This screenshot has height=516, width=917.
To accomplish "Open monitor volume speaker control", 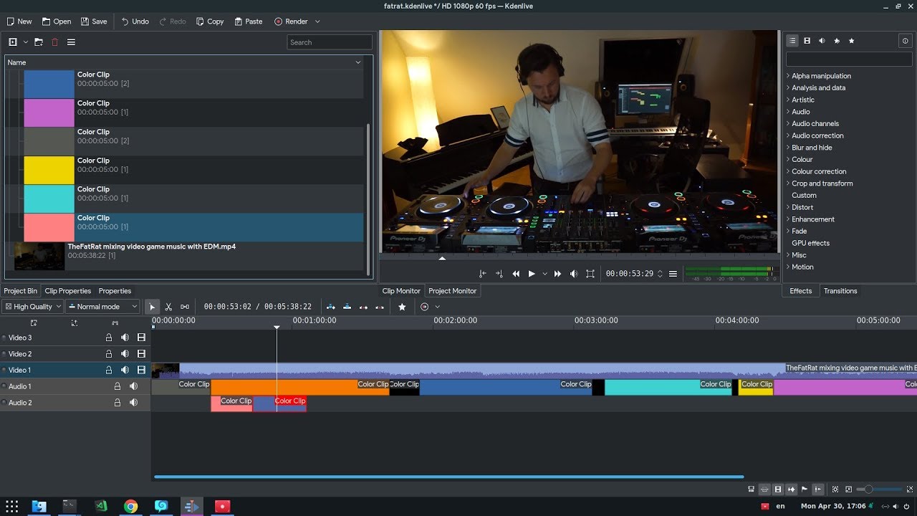I will click(574, 274).
